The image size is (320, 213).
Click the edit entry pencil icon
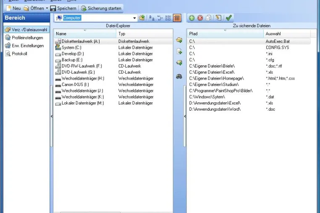pos(218,18)
